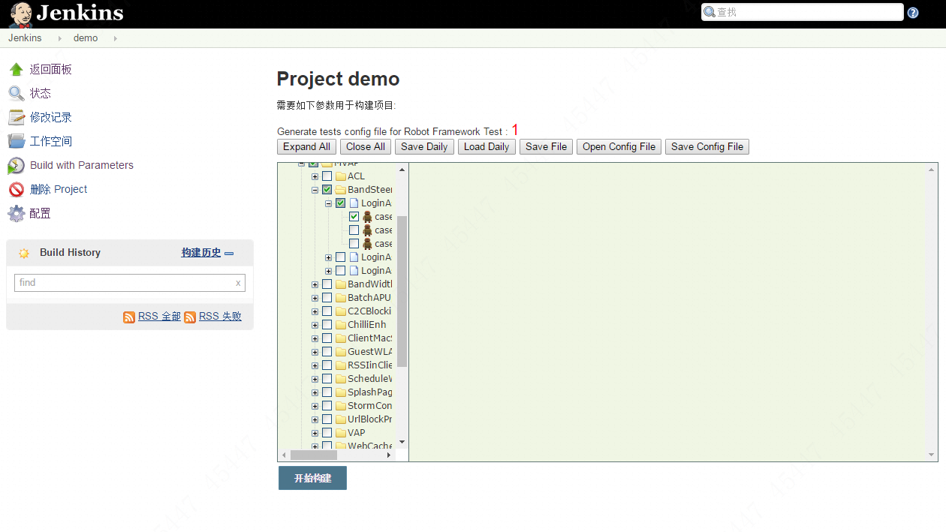Click the Open Config File button

pos(619,147)
